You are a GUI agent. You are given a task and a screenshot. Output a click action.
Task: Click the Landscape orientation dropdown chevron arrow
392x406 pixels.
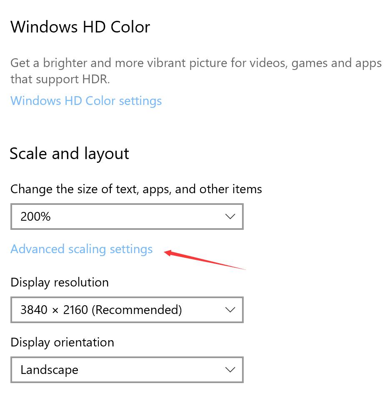[x=230, y=369]
